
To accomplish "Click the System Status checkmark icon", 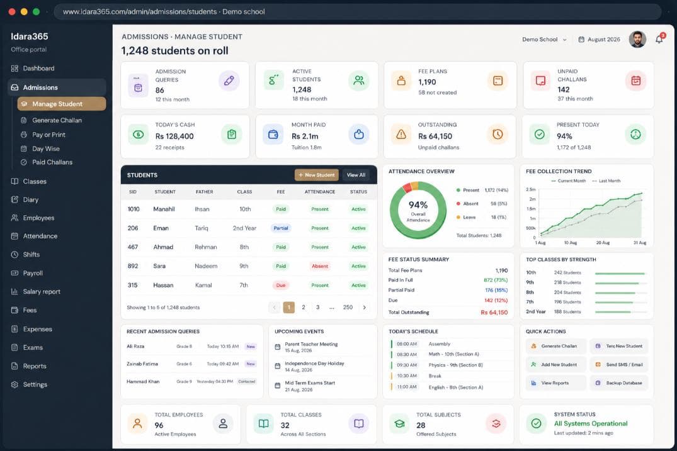I will point(536,423).
